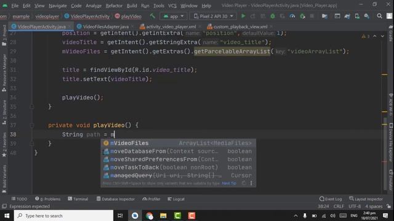Screen dimensions: 394x221
Task: Click the 4 spaces indent selector
Action: (374, 206)
